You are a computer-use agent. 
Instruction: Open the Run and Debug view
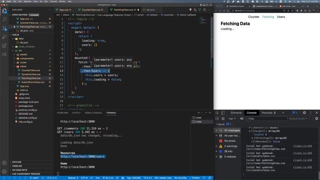pyautogui.click(x=4, y=37)
